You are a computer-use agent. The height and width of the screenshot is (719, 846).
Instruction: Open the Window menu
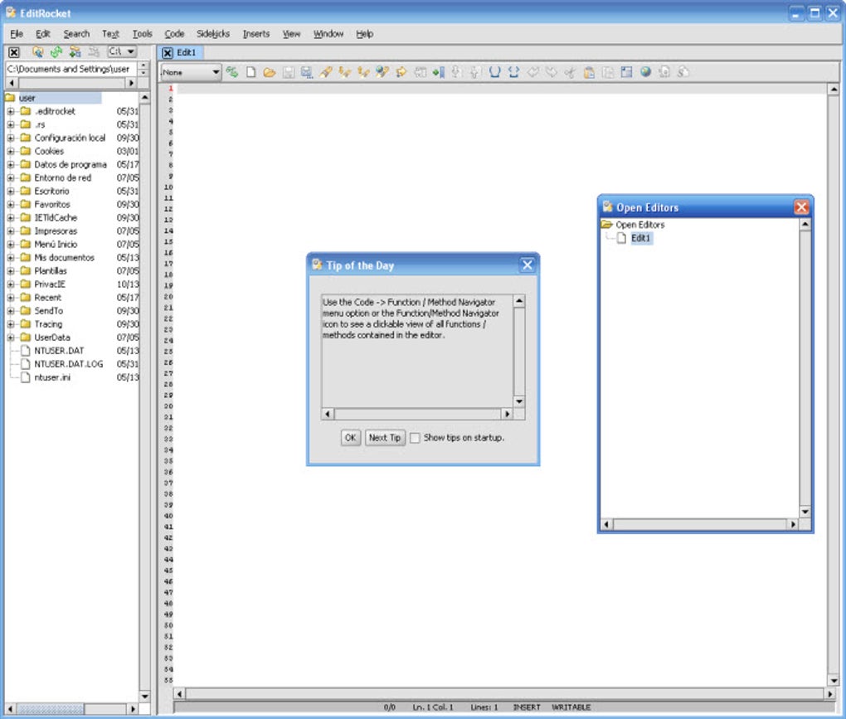tap(328, 33)
